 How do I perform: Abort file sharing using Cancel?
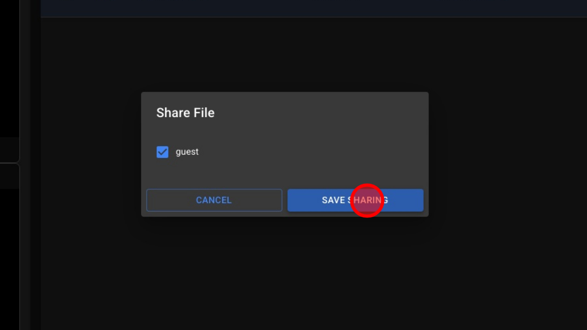[x=214, y=200]
